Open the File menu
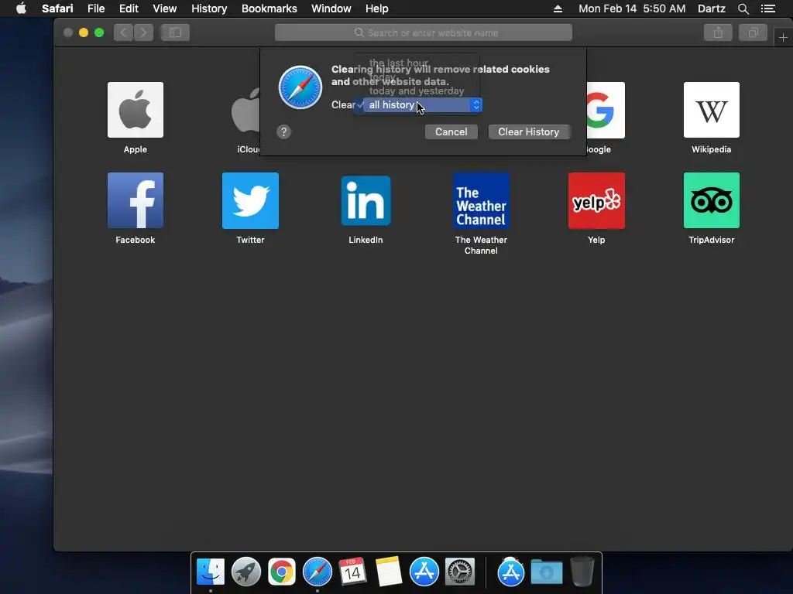Screen dimensions: 793x594 [x=95, y=9]
